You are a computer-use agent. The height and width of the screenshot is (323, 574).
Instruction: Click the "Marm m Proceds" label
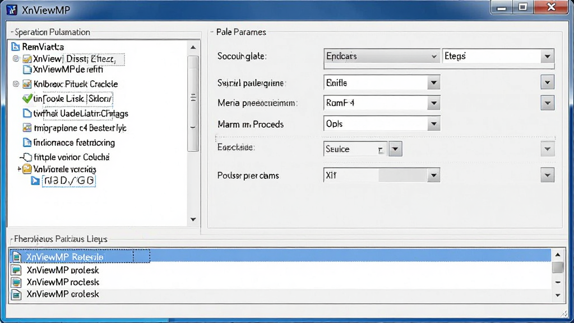(251, 124)
